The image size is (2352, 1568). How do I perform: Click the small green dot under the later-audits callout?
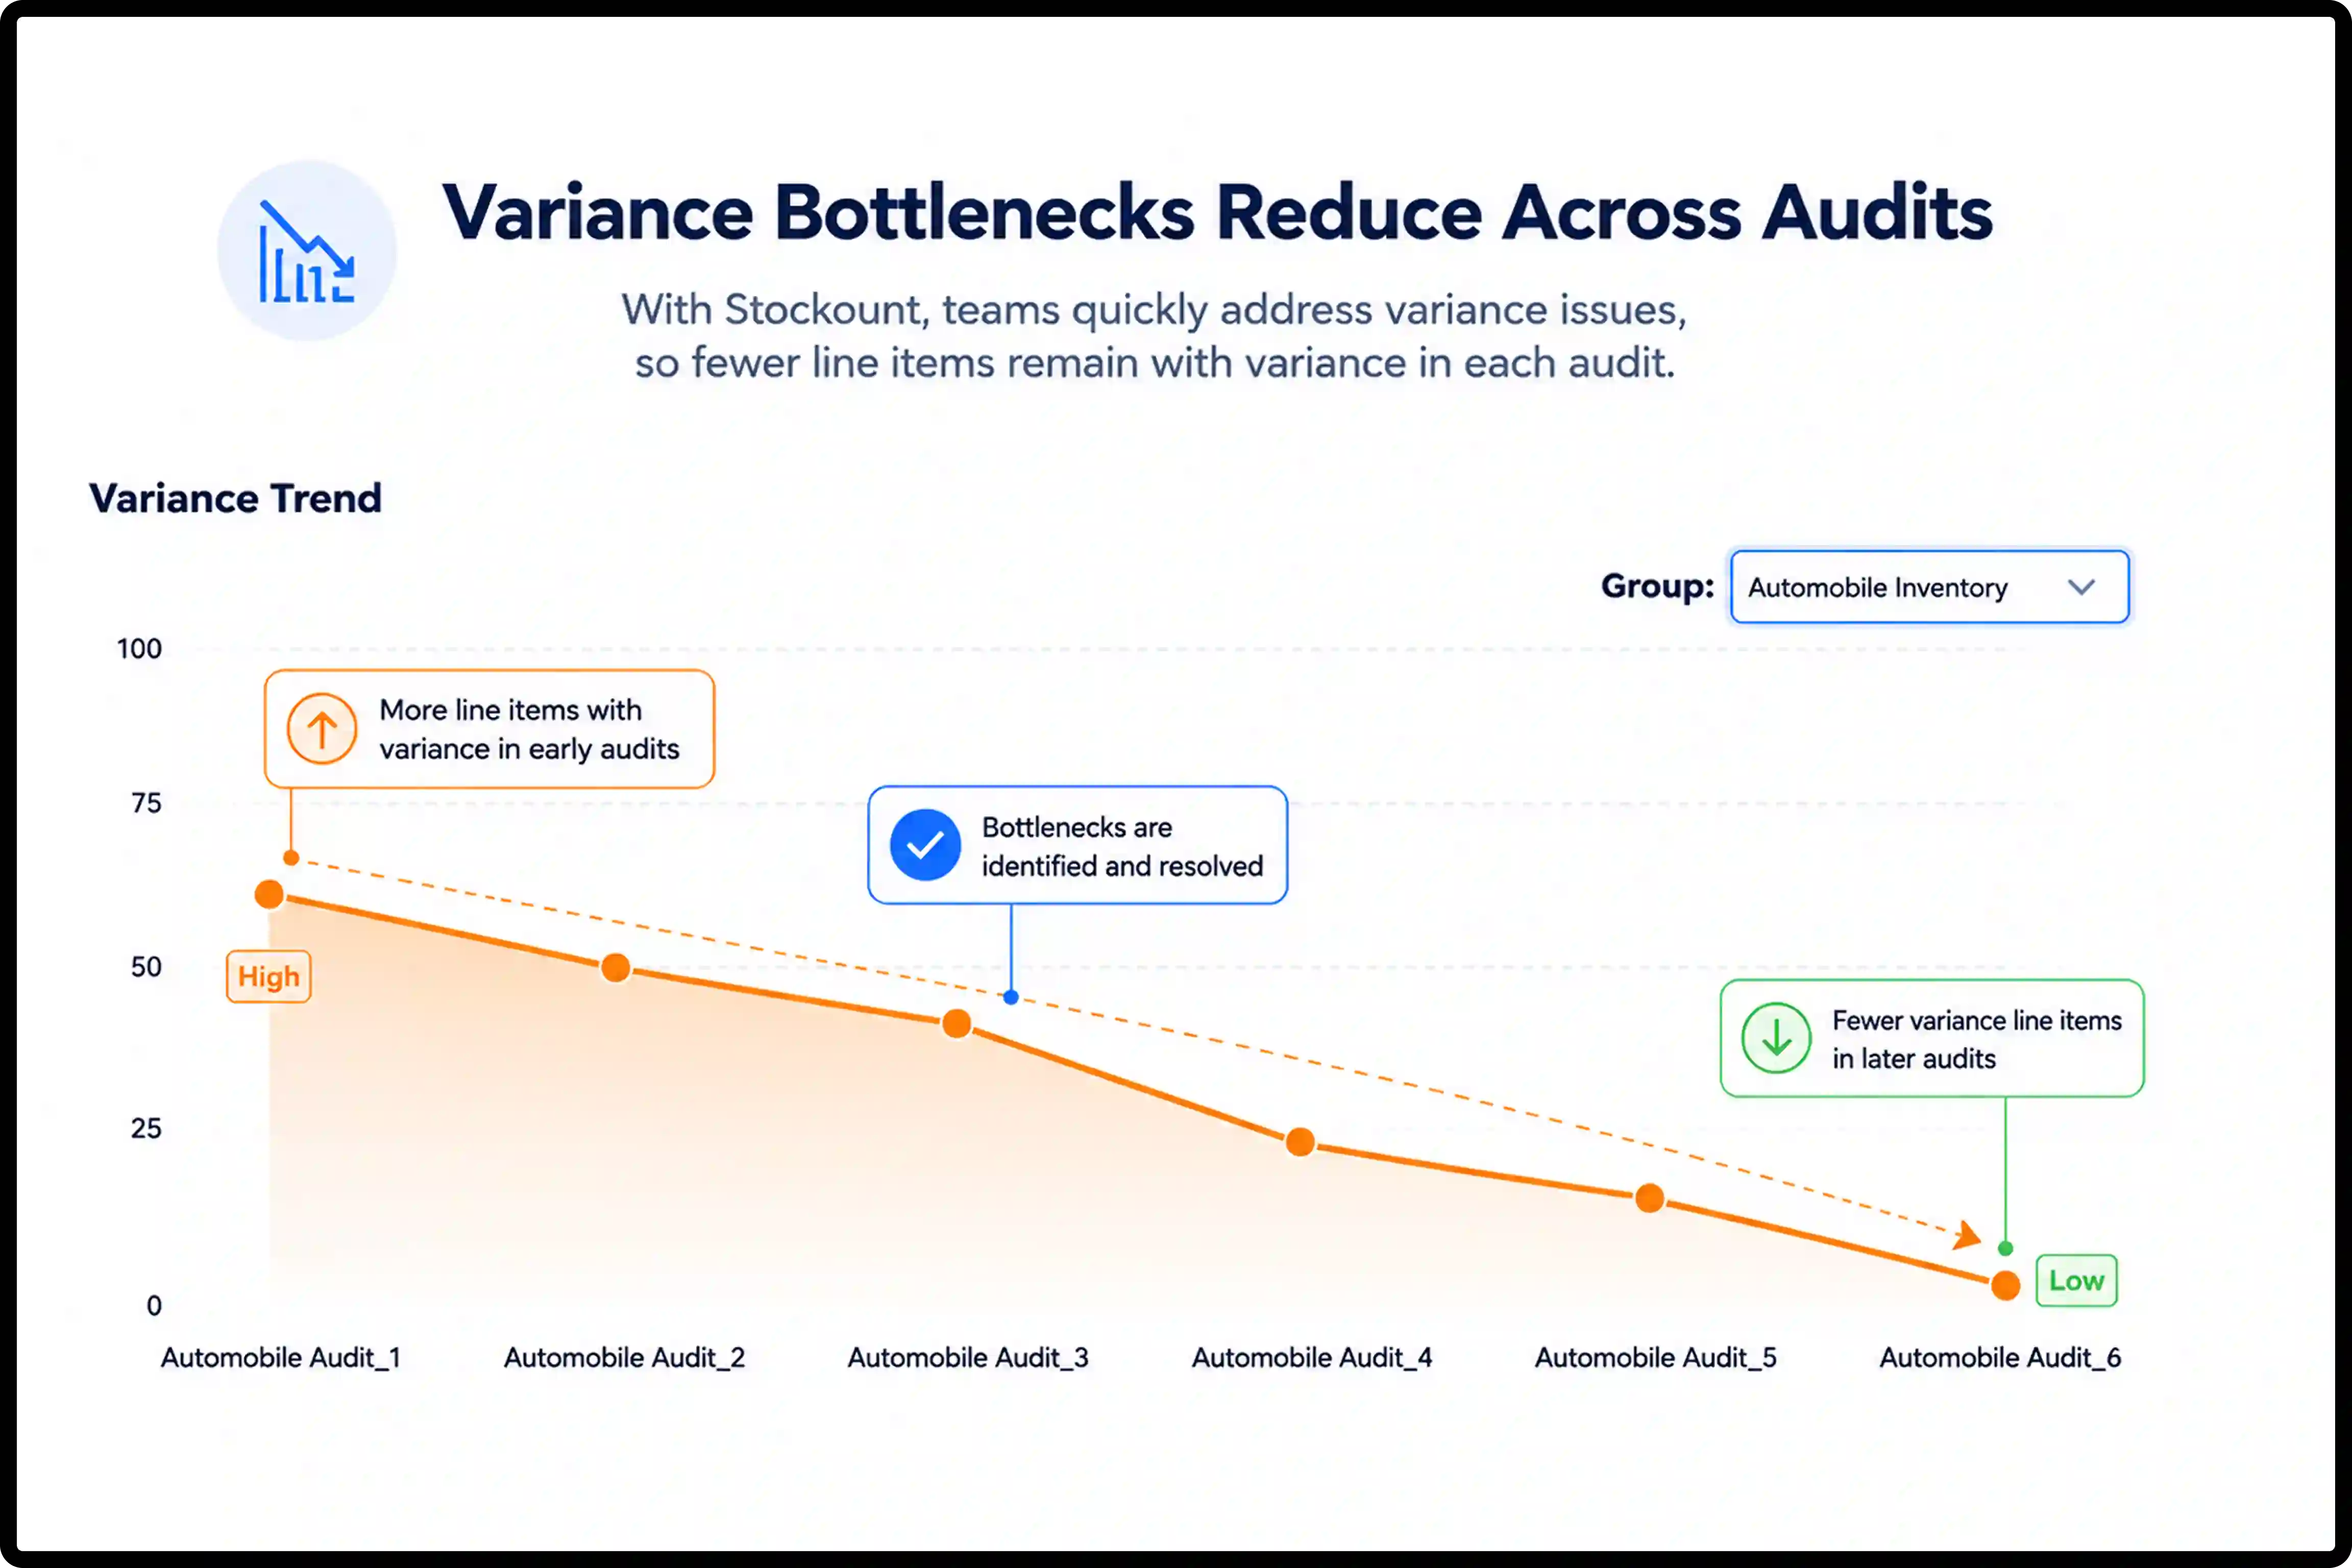click(2005, 1248)
